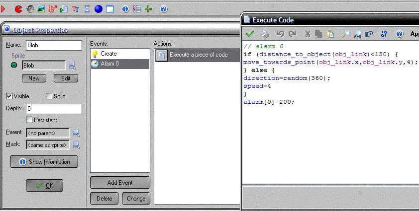Screen dimensions: 419x211
Task: Click the '// alarm 0' comment line
Action: pos(263,46)
